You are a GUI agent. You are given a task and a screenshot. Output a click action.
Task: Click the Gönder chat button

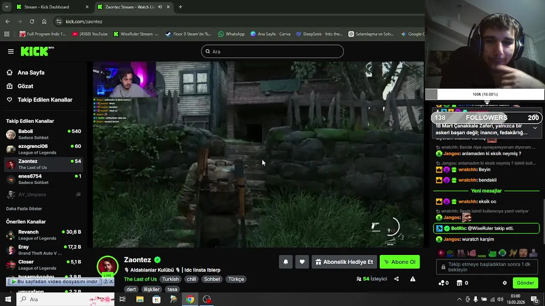[525, 283]
